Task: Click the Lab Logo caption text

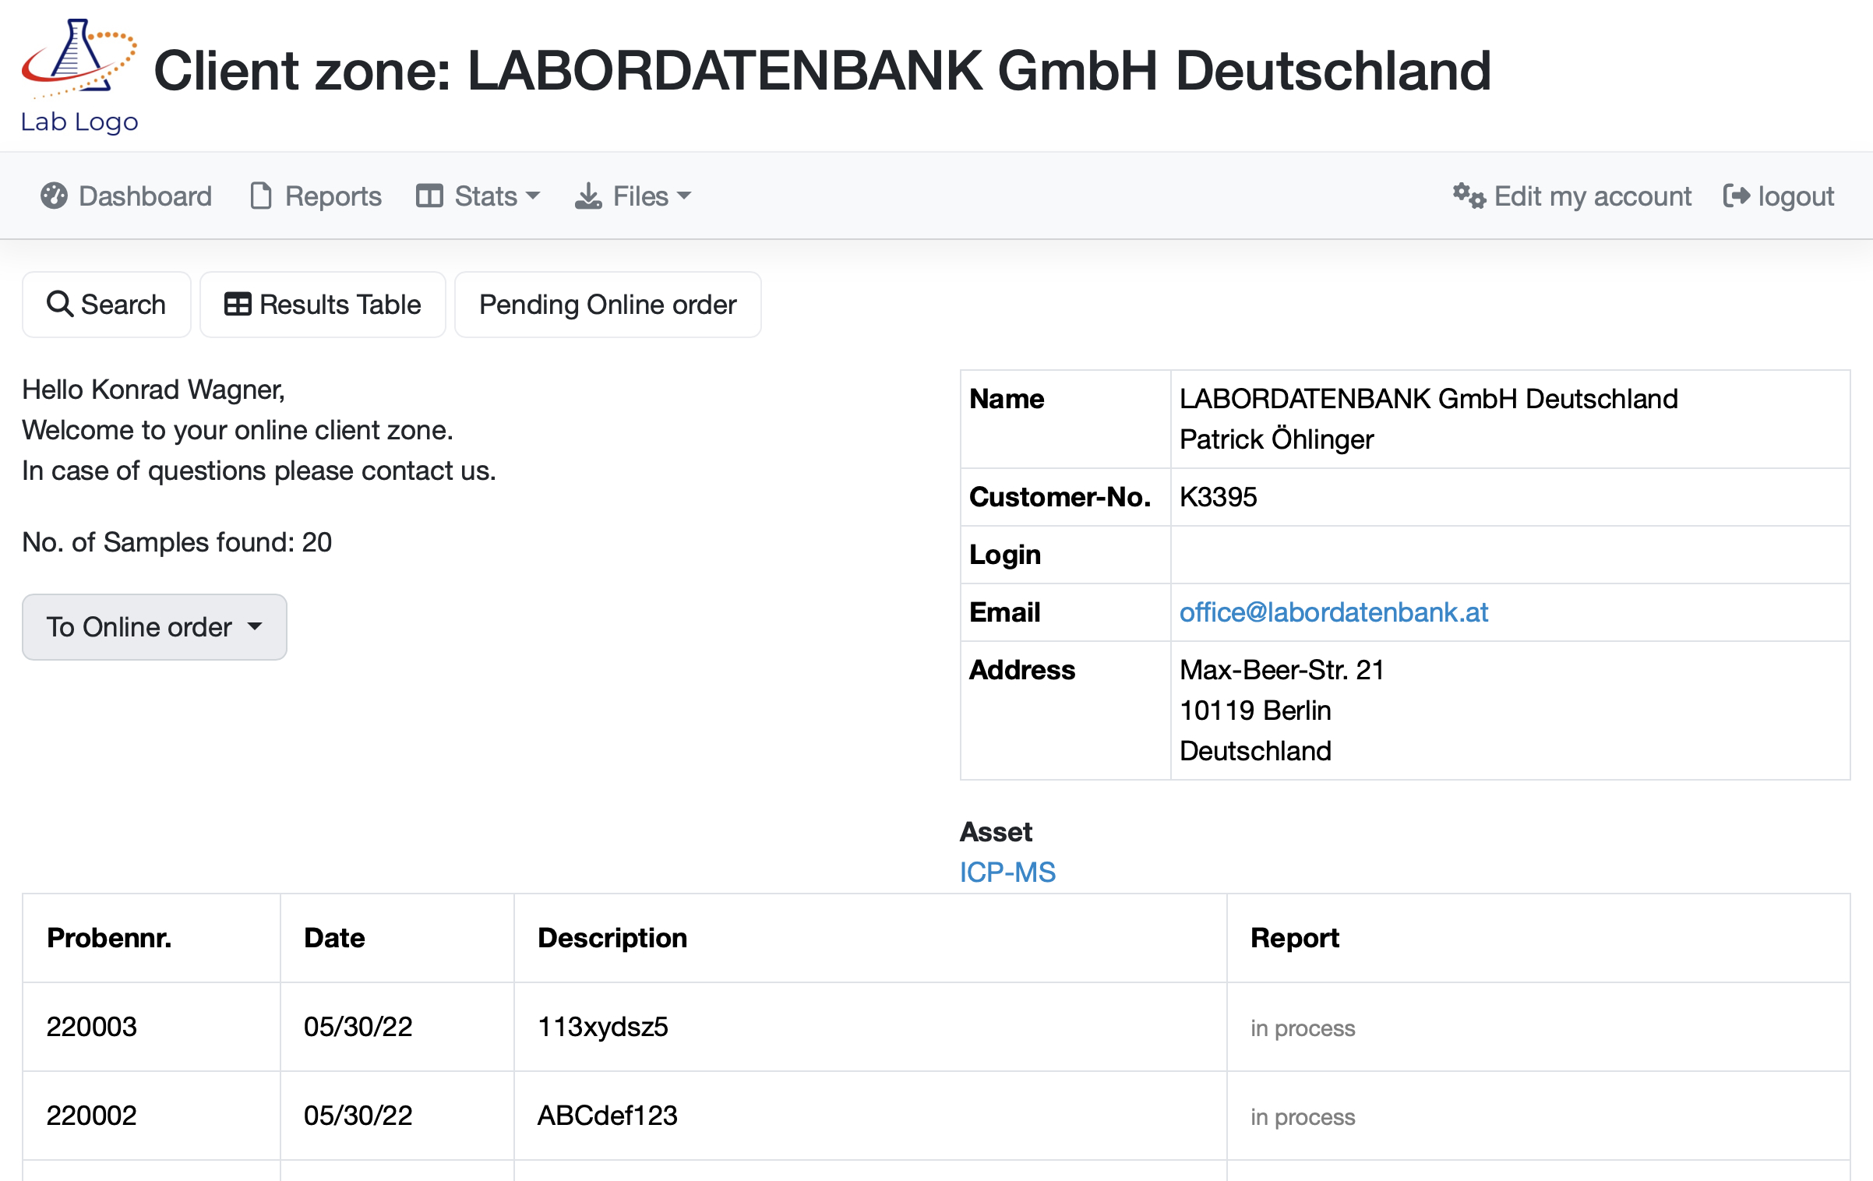Action: pyautogui.click(x=79, y=122)
